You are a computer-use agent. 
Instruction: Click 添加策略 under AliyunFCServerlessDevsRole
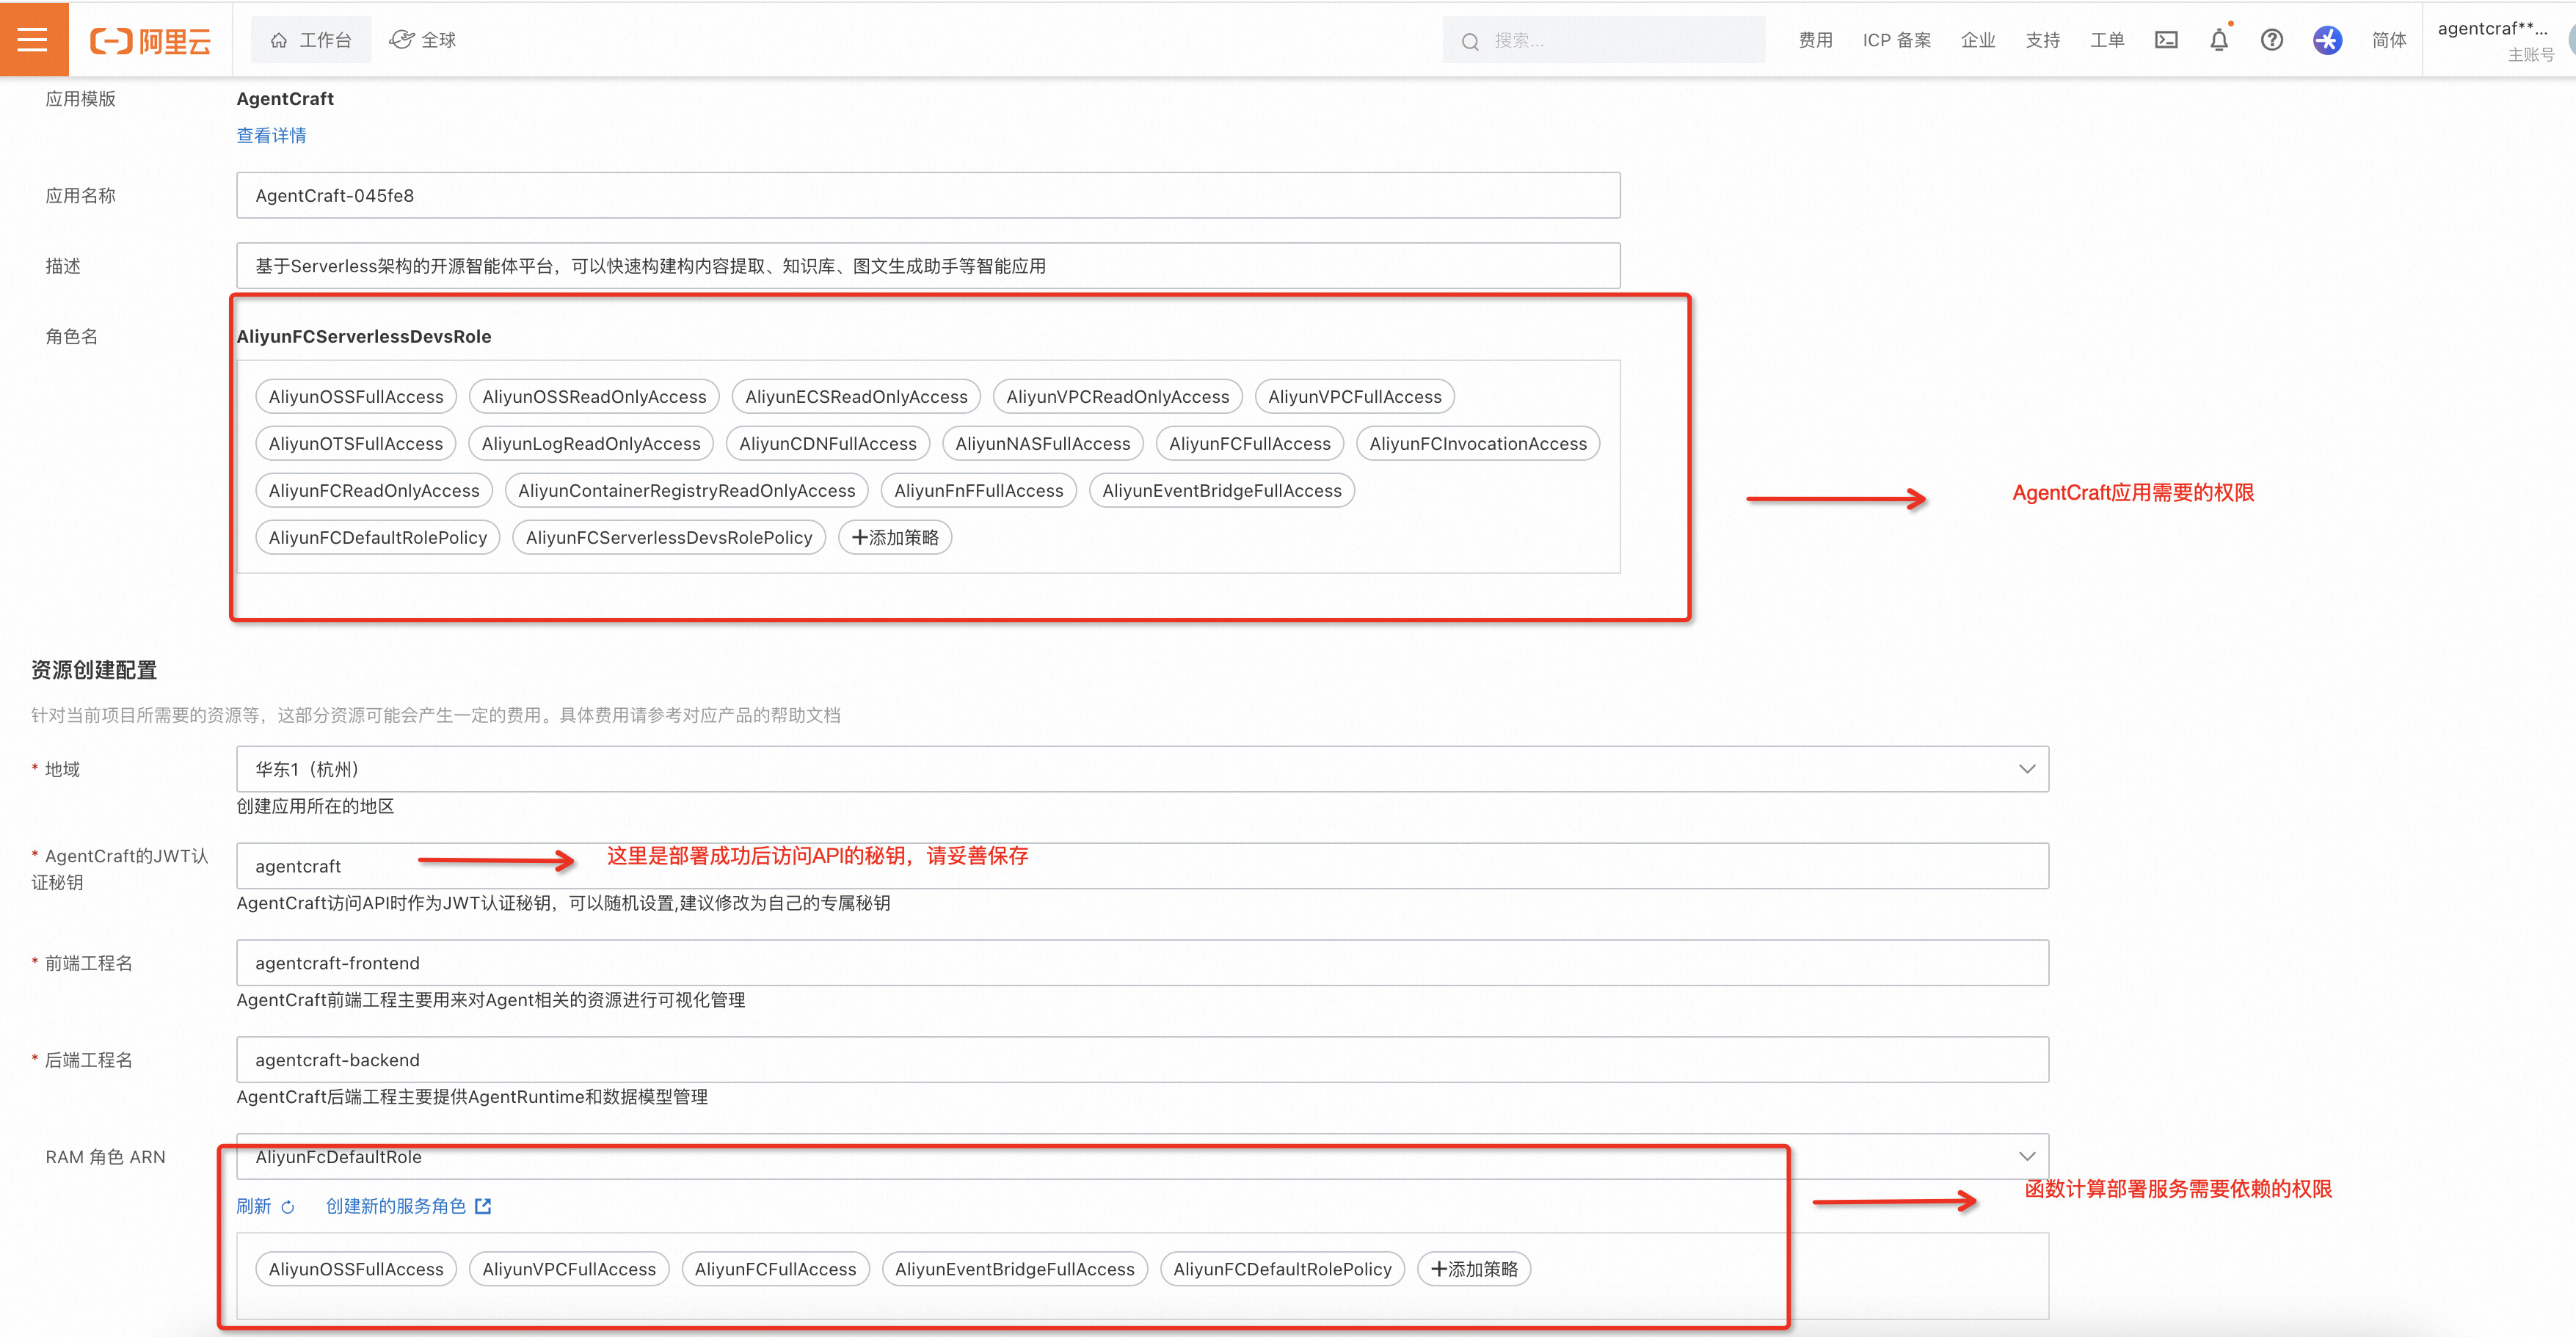coord(895,538)
